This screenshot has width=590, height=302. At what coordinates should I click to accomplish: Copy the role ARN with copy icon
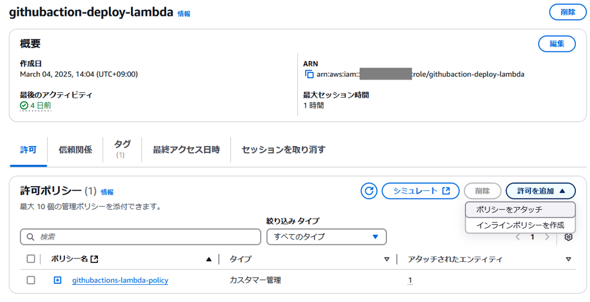[309, 74]
